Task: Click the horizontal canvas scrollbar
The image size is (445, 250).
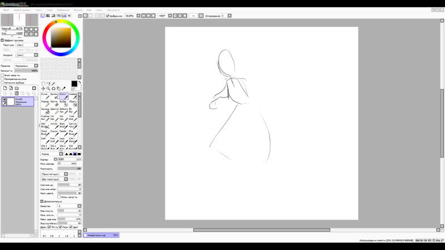Action: [261, 230]
